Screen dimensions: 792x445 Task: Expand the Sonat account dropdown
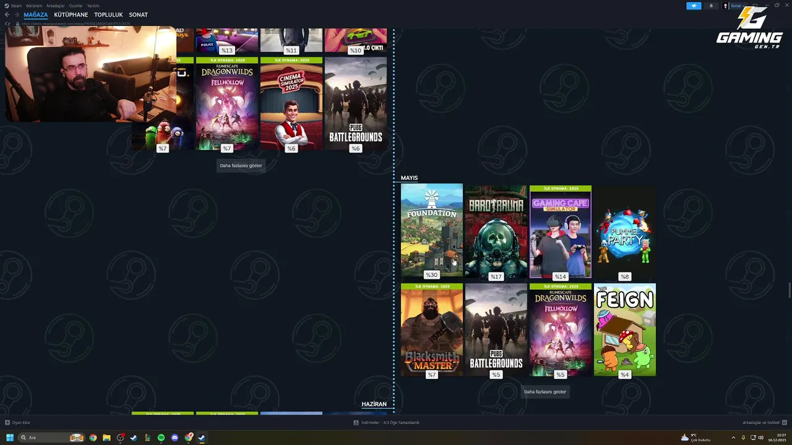coord(738,6)
